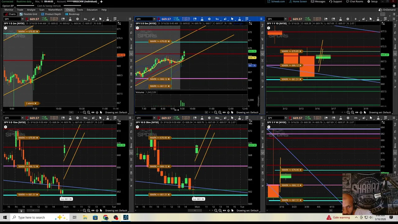
Task: Expand the symbol dropdown on the 15m chart
Action: [22, 118]
